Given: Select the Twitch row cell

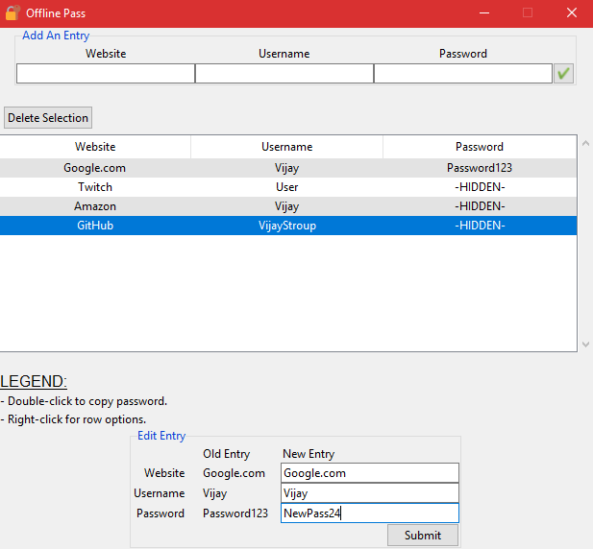Looking at the screenshot, I should click(95, 187).
